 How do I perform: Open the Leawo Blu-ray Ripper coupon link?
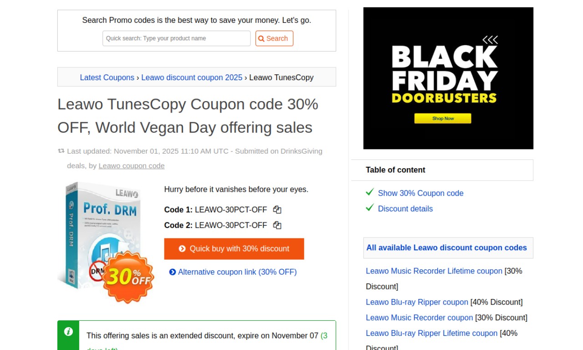417,302
